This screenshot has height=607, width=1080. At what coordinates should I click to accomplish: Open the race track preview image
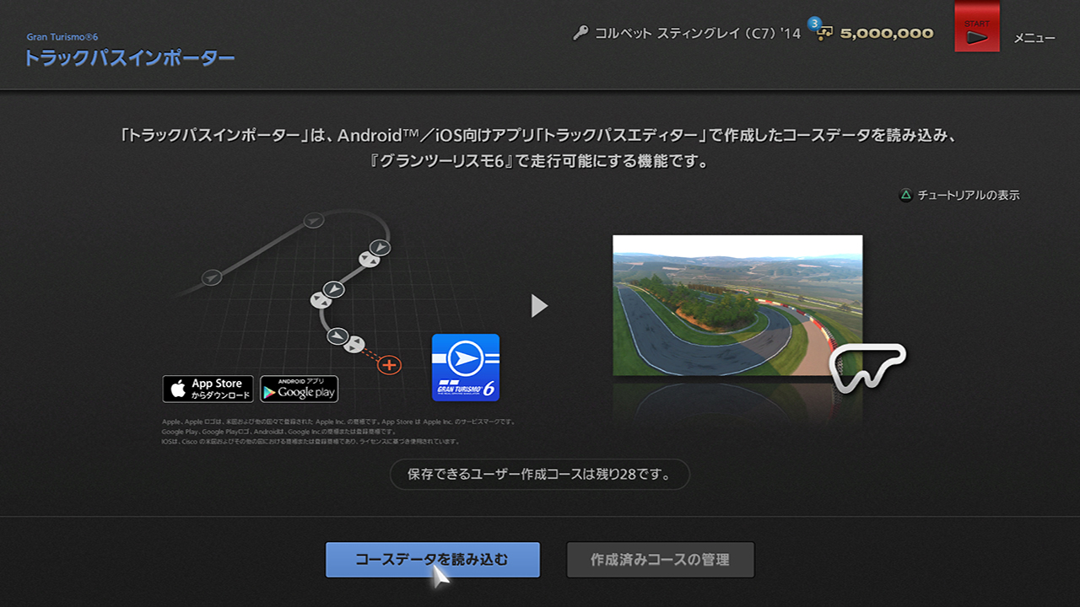coord(737,305)
